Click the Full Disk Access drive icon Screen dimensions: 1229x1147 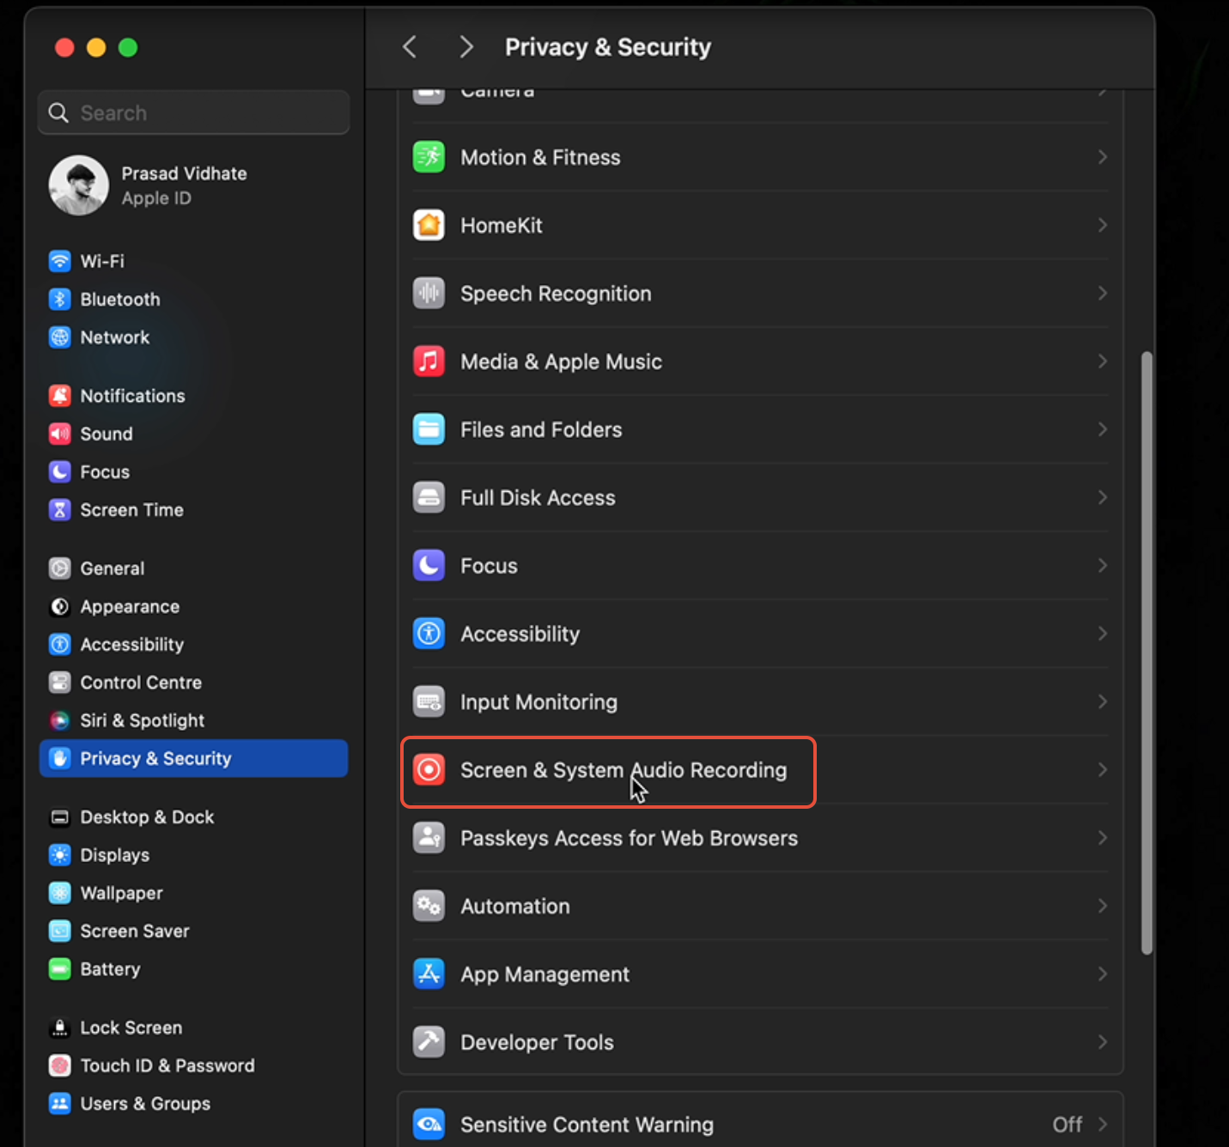coord(429,498)
